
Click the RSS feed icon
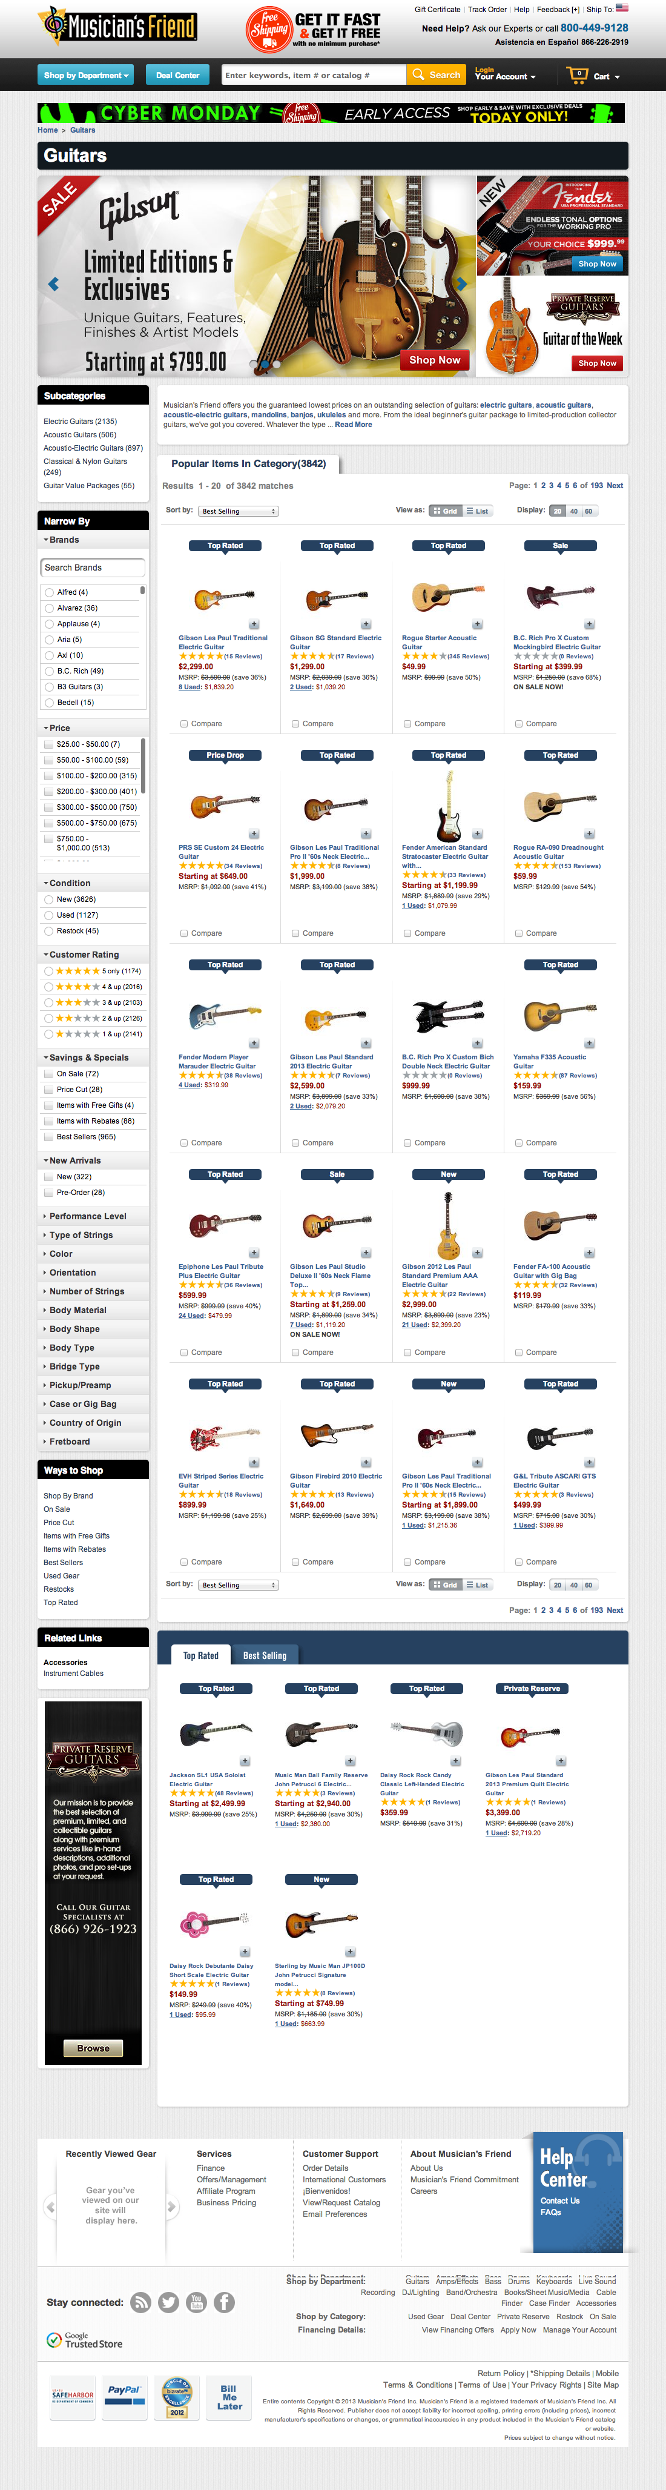[x=141, y=2302]
